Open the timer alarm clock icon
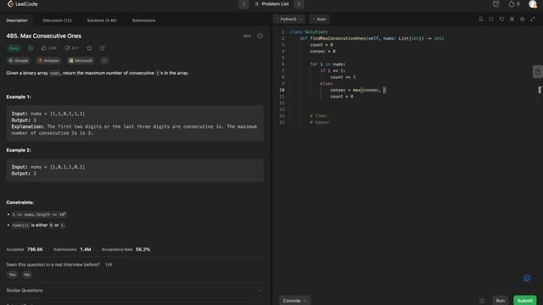The image size is (543, 305). click(x=496, y=3)
